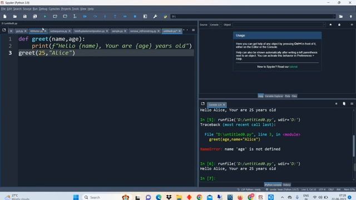Screen dimensions: 356x200
Task: Expand the Object combo box arrow
Action: point(324,24)
